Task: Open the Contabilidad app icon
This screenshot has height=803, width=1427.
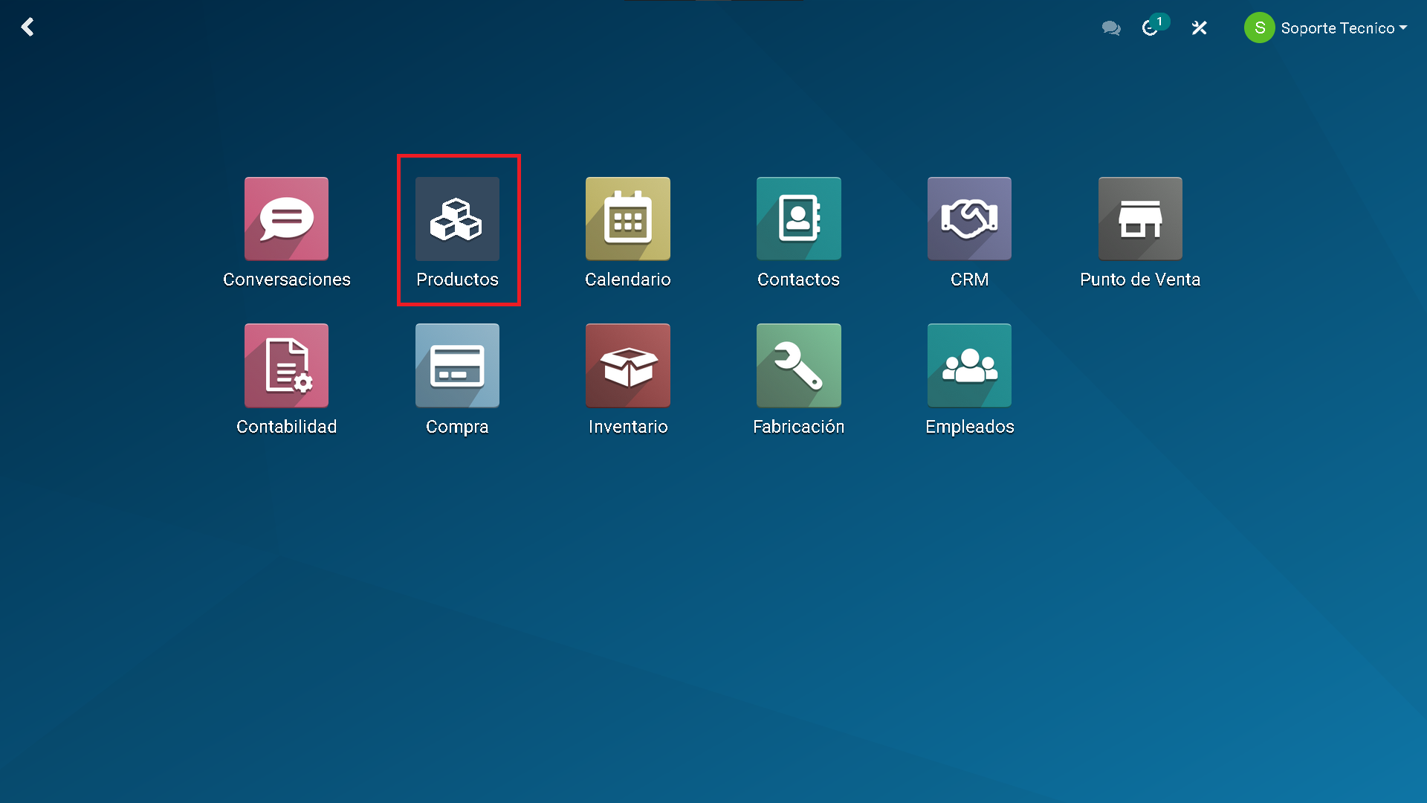Action: (286, 365)
